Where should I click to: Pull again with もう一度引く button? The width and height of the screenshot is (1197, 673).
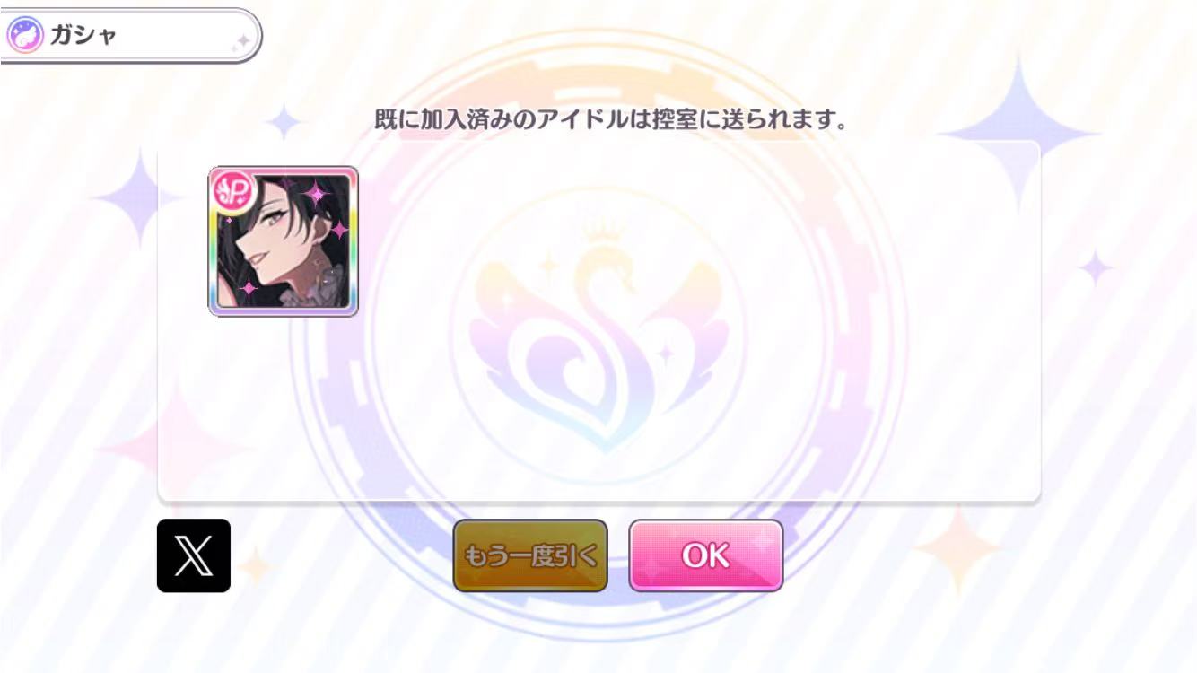tap(530, 555)
